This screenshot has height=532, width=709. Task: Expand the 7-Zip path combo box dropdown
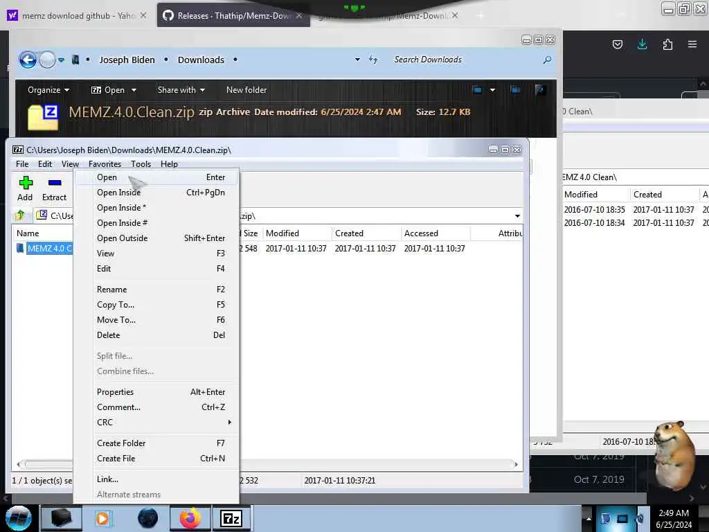point(517,216)
